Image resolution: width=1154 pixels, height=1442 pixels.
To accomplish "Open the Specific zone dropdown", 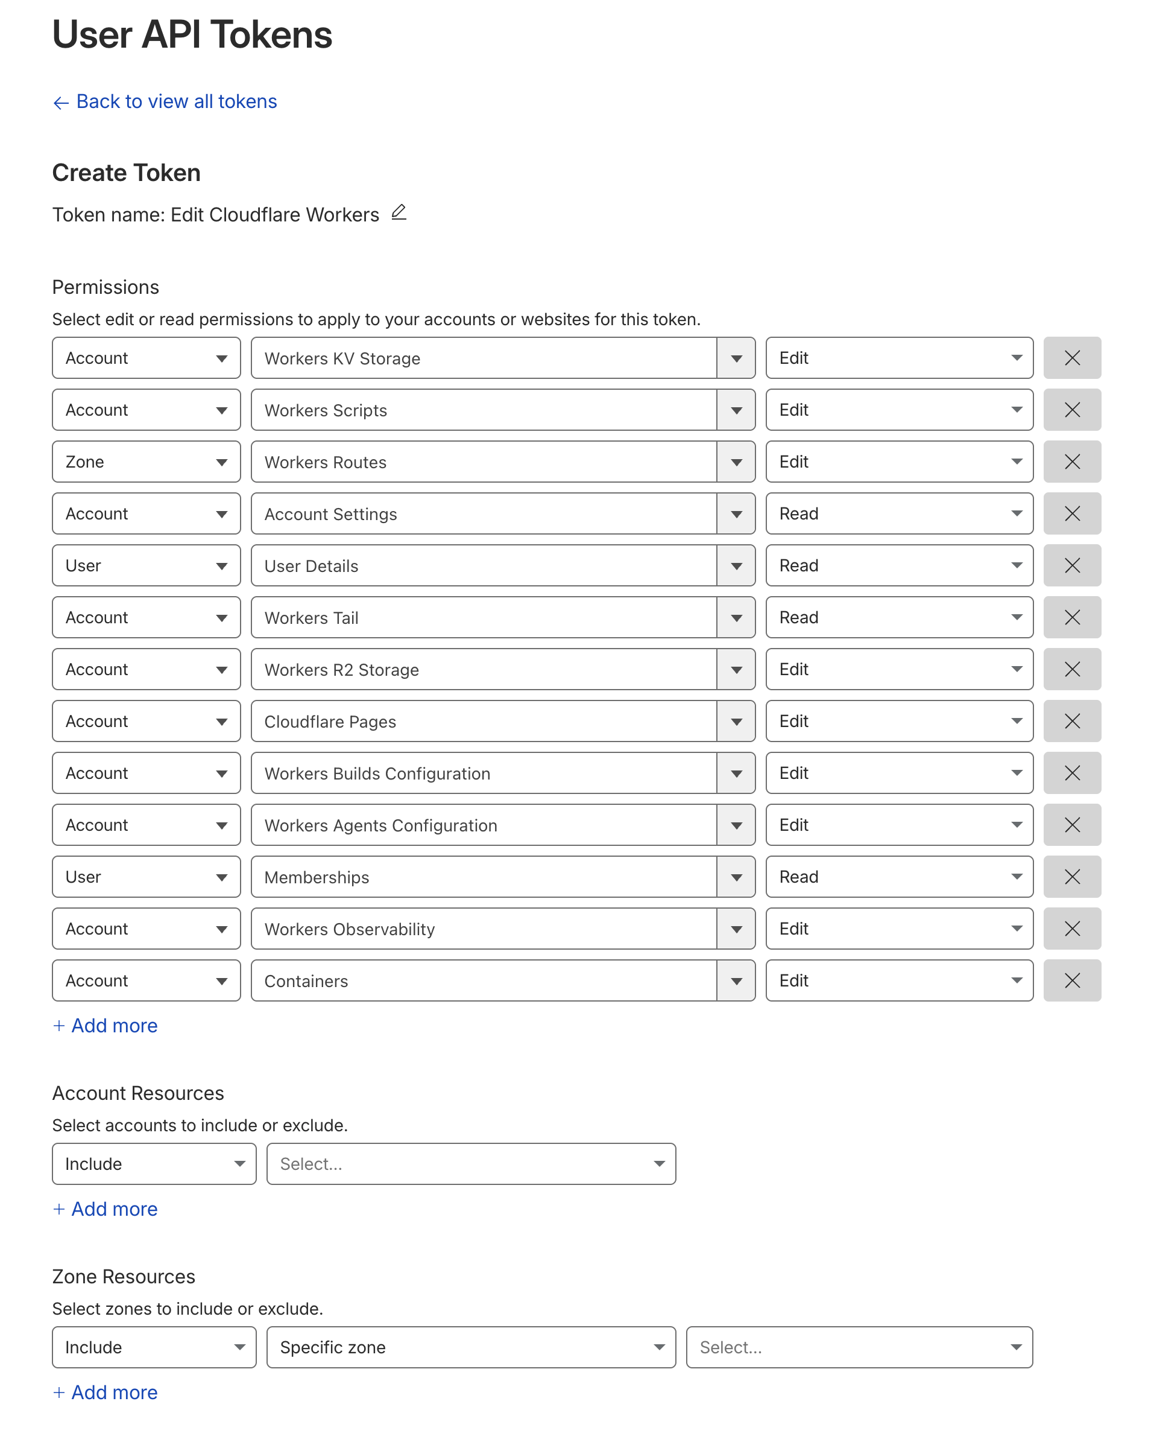I will pos(471,1347).
